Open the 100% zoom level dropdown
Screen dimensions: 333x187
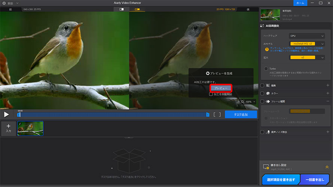click(251, 102)
